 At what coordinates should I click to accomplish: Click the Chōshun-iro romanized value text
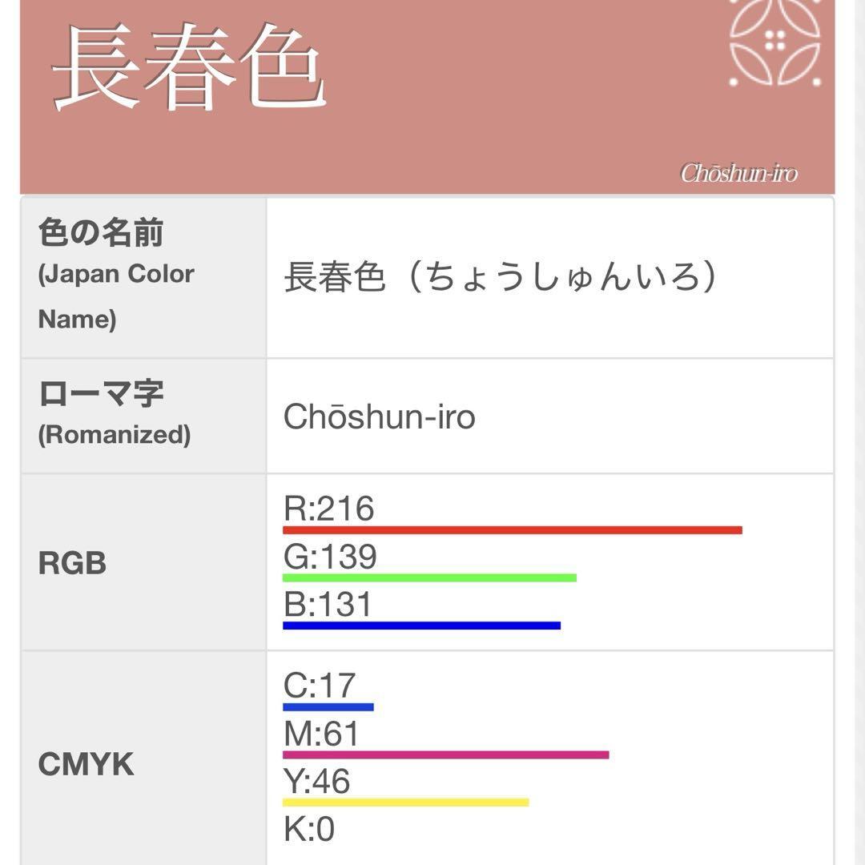[379, 416]
